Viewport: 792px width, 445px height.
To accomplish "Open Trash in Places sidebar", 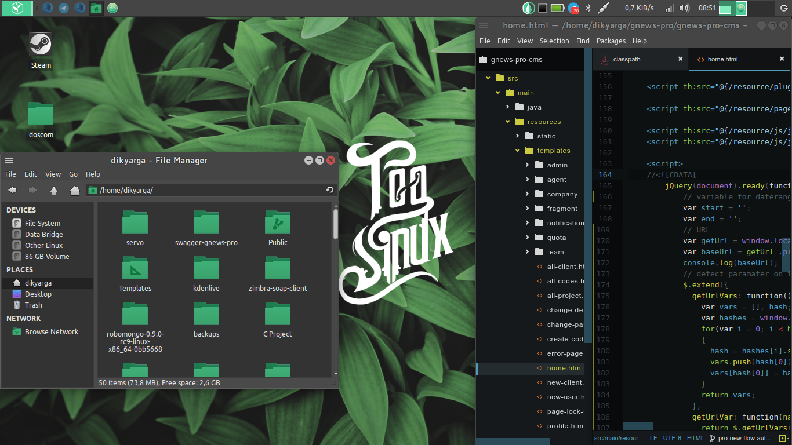I will pos(33,305).
